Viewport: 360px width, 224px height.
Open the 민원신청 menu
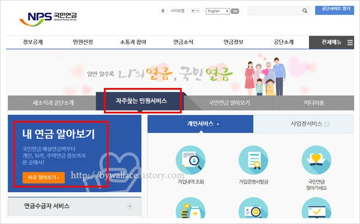pos(83,42)
